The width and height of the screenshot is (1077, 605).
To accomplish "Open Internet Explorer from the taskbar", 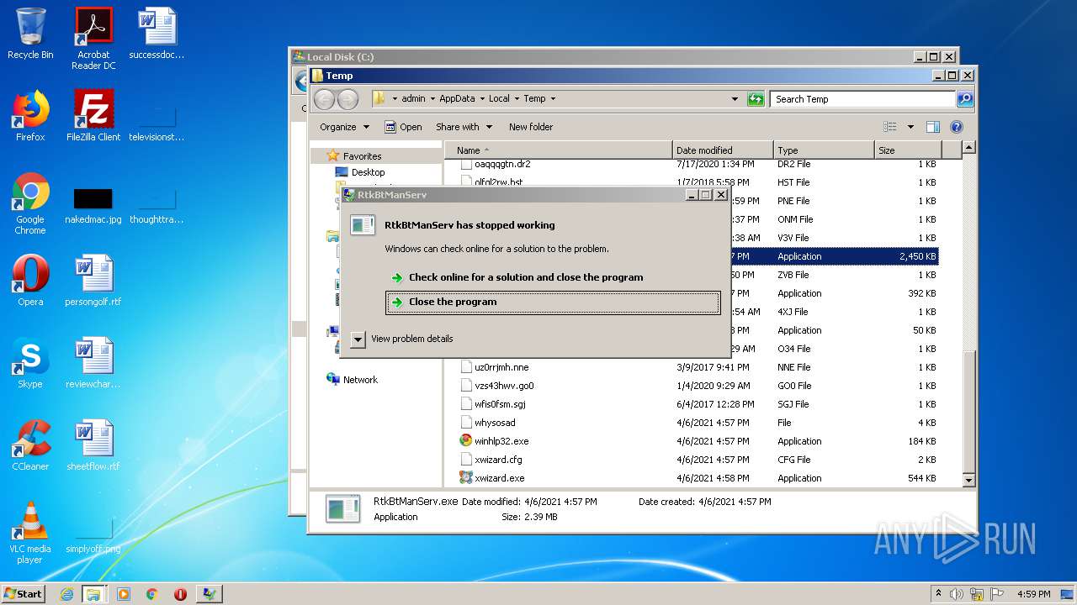I will click(x=66, y=593).
